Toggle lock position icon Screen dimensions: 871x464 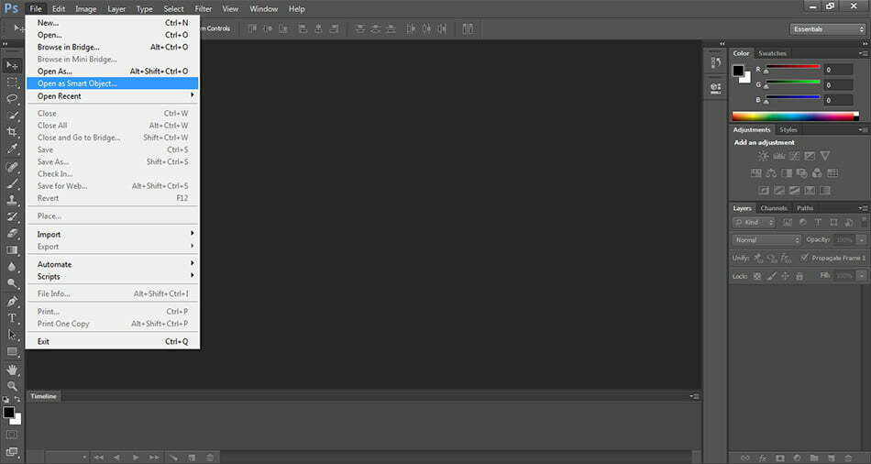point(786,276)
